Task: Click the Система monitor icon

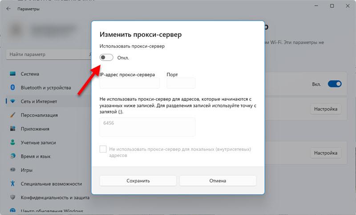Action: point(13,74)
